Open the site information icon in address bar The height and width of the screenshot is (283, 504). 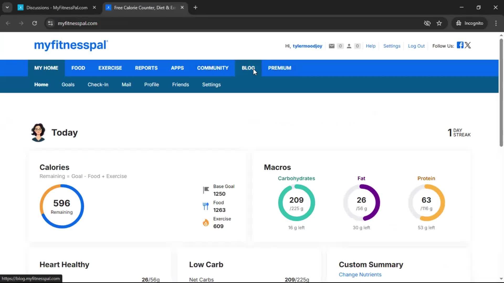[x=50, y=23]
